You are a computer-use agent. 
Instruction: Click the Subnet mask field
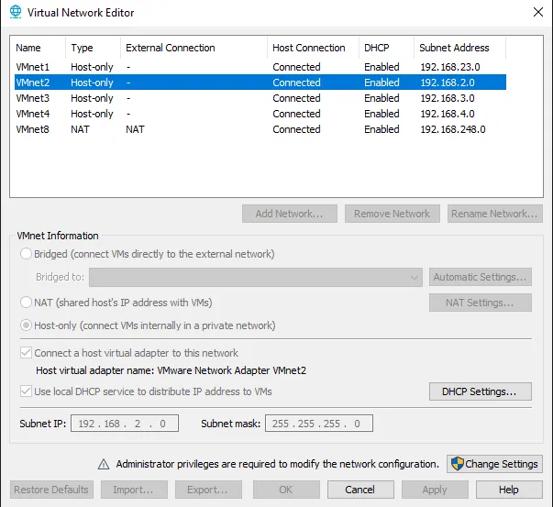pyautogui.click(x=319, y=423)
